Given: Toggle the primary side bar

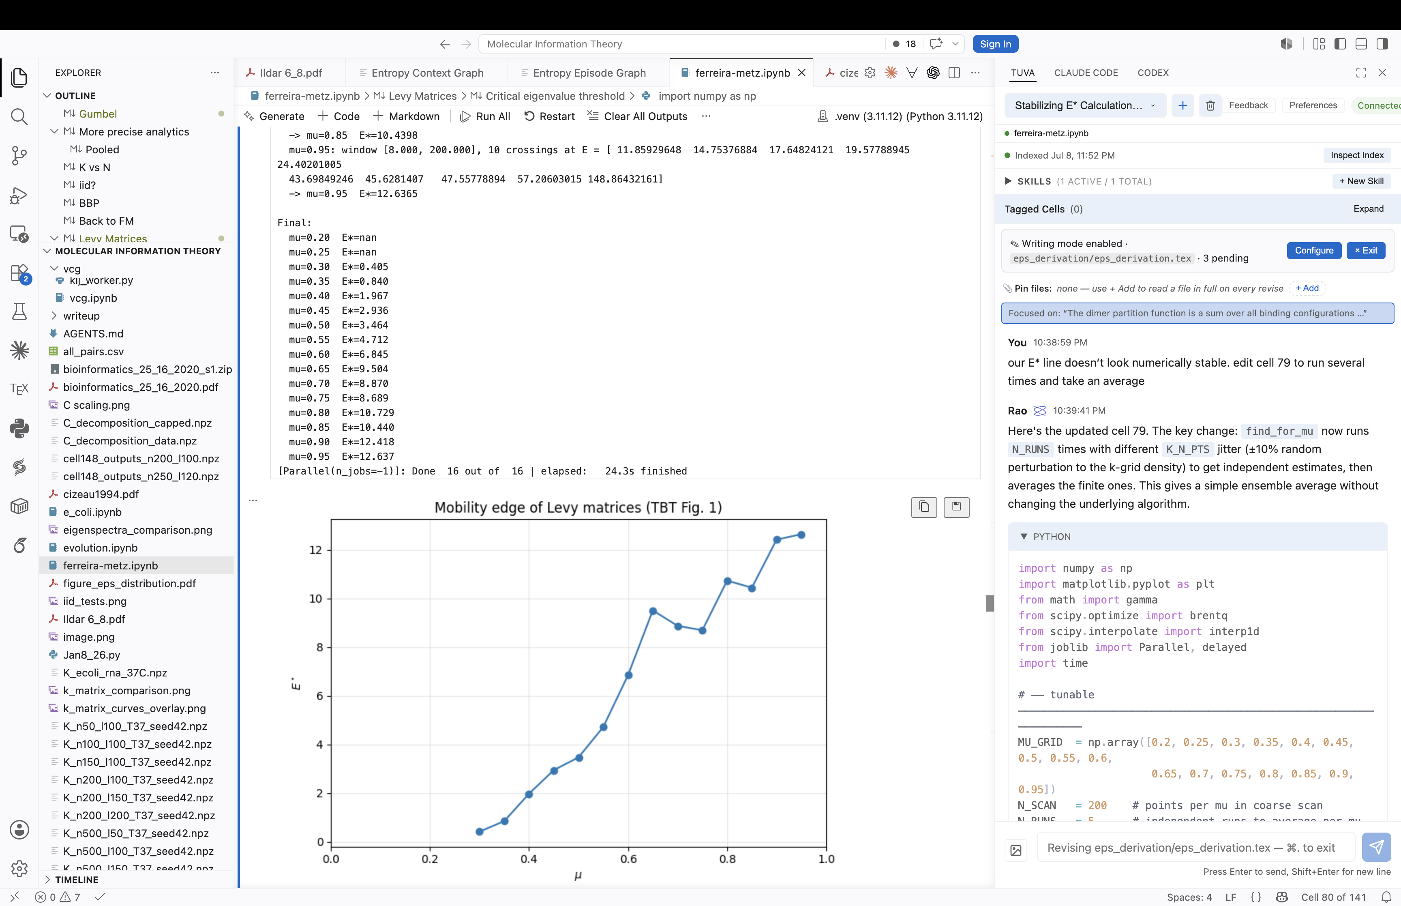Looking at the screenshot, I should tap(1340, 44).
